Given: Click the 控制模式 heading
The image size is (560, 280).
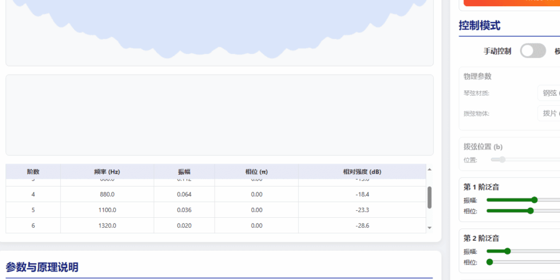Looking at the screenshot, I should tap(479, 26).
